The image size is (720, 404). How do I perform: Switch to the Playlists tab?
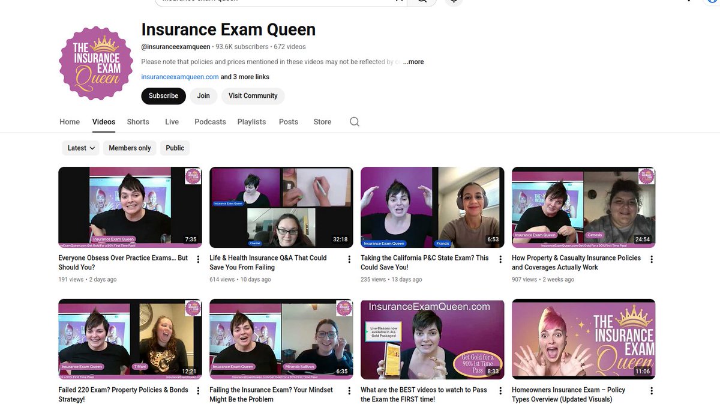pyautogui.click(x=251, y=122)
